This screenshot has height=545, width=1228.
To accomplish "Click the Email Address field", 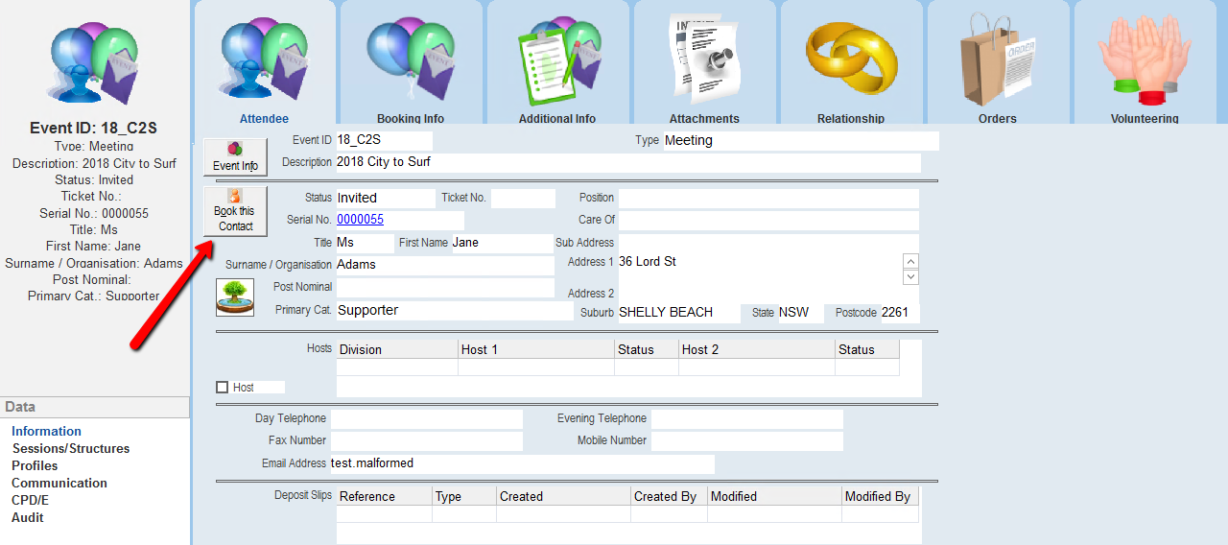I will [x=522, y=463].
